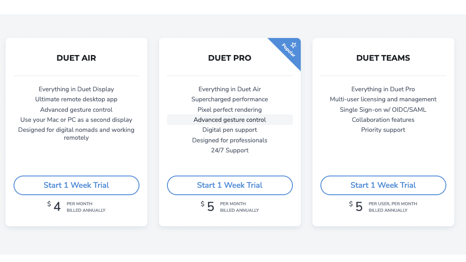Image resolution: width=466 pixels, height=262 pixels.
Task: Start the Duet Teams 1 week trial
Action: (x=383, y=185)
